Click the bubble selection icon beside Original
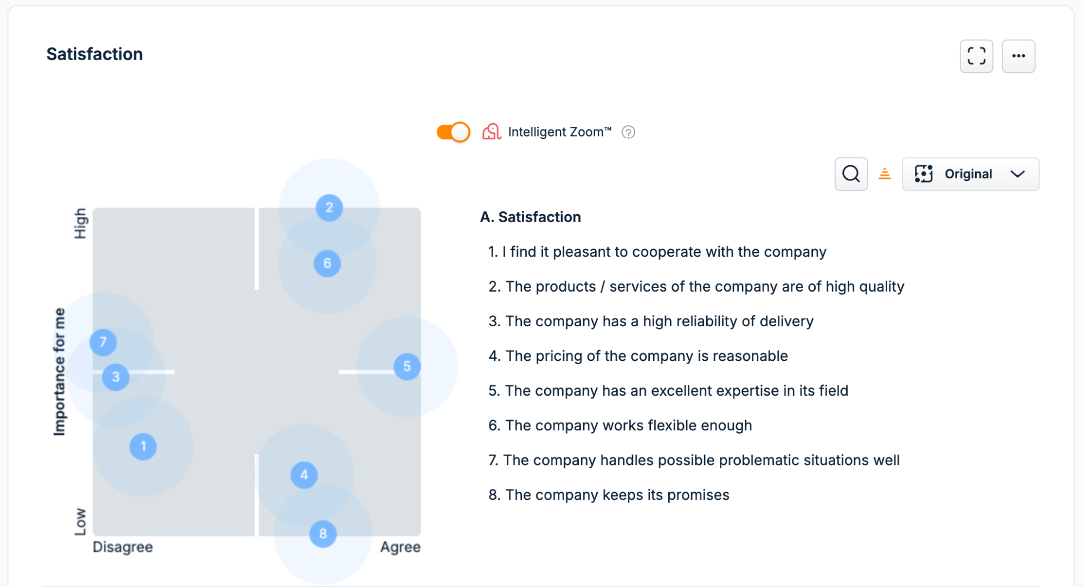 [x=924, y=174]
